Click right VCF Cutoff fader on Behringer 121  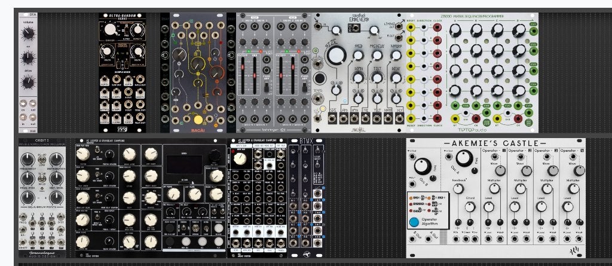pyautogui.click(x=280, y=75)
